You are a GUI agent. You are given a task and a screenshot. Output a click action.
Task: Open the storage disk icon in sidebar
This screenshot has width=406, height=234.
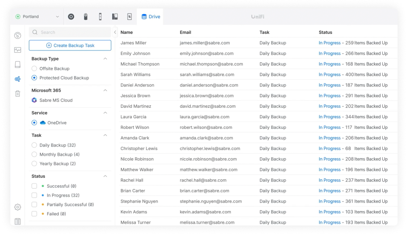tap(17, 64)
